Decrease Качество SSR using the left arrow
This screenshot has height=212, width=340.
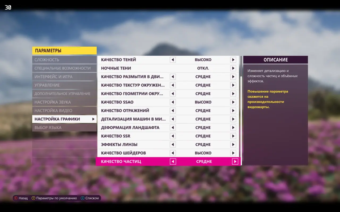173,136
